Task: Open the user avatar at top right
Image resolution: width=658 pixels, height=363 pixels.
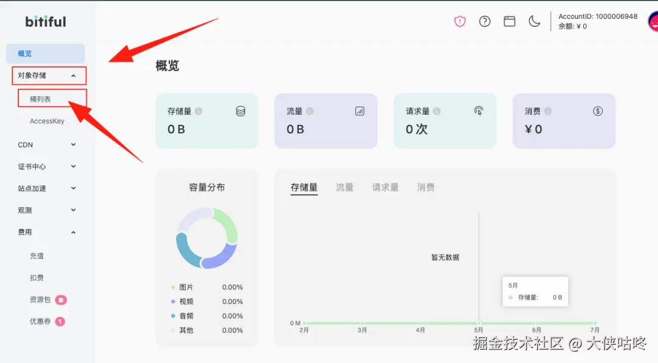Action: click(653, 21)
